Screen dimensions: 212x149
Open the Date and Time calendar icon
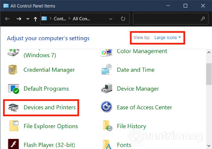click(x=107, y=69)
